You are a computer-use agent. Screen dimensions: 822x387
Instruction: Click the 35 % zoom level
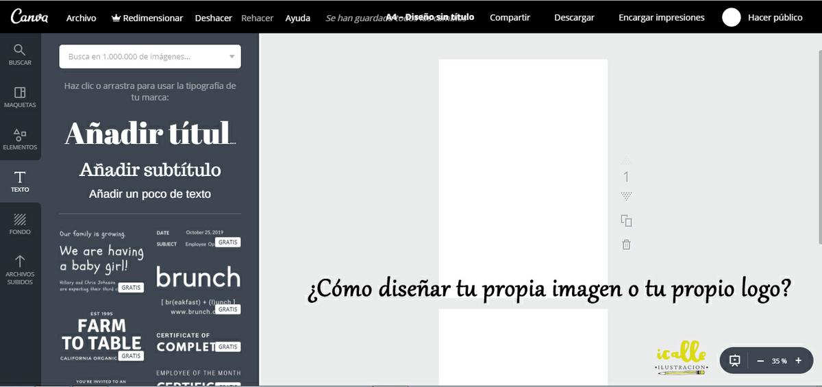[x=780, y=360]
